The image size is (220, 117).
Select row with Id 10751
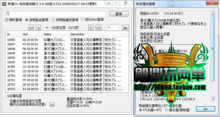click(65, 80)
